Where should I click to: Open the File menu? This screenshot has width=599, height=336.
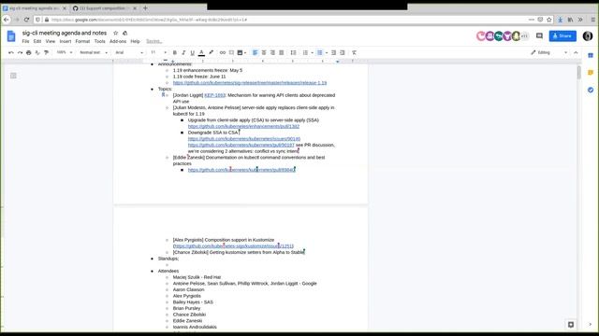[25, 41]
